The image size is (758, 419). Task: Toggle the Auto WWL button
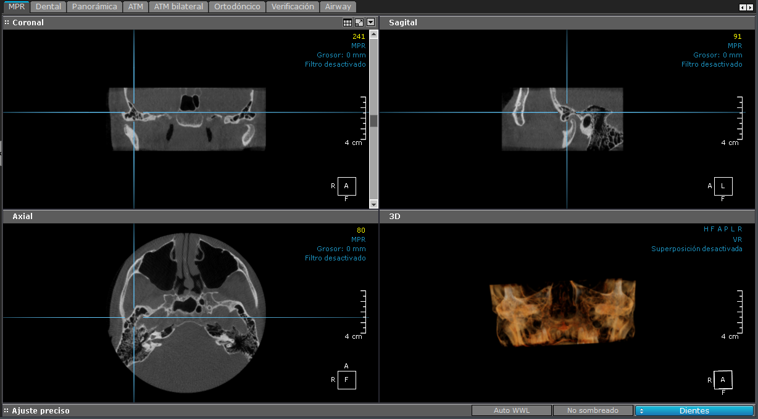pyautogui.click(x=511, y=410)
